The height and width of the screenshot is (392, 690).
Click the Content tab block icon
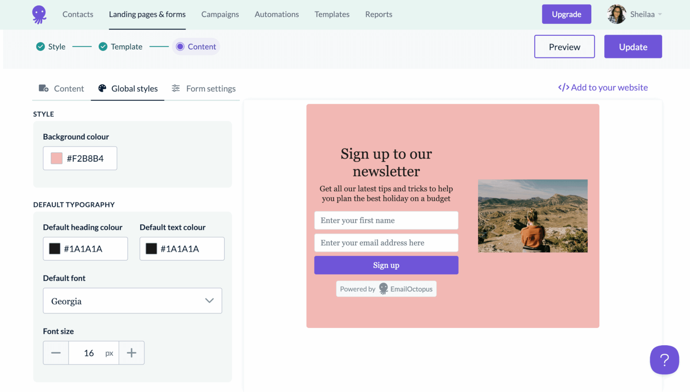pyautogui.click(x=43, y=88)
